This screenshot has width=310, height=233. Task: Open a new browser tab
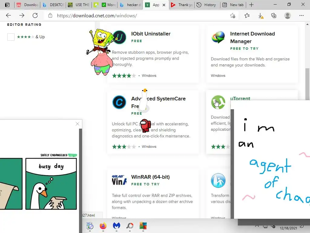pos(251,5)
